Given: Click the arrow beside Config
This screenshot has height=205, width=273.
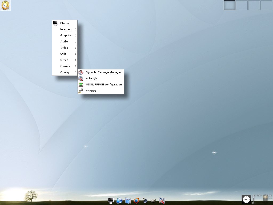Looking at the screenshot, I should click(75, 72).
